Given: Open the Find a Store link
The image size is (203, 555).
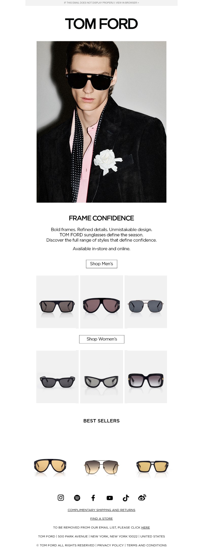Looking at the screenshot, I should [x=101, y=519].
